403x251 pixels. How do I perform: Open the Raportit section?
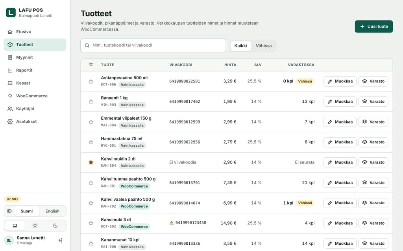pyautogui.click(x=35, y=70)
